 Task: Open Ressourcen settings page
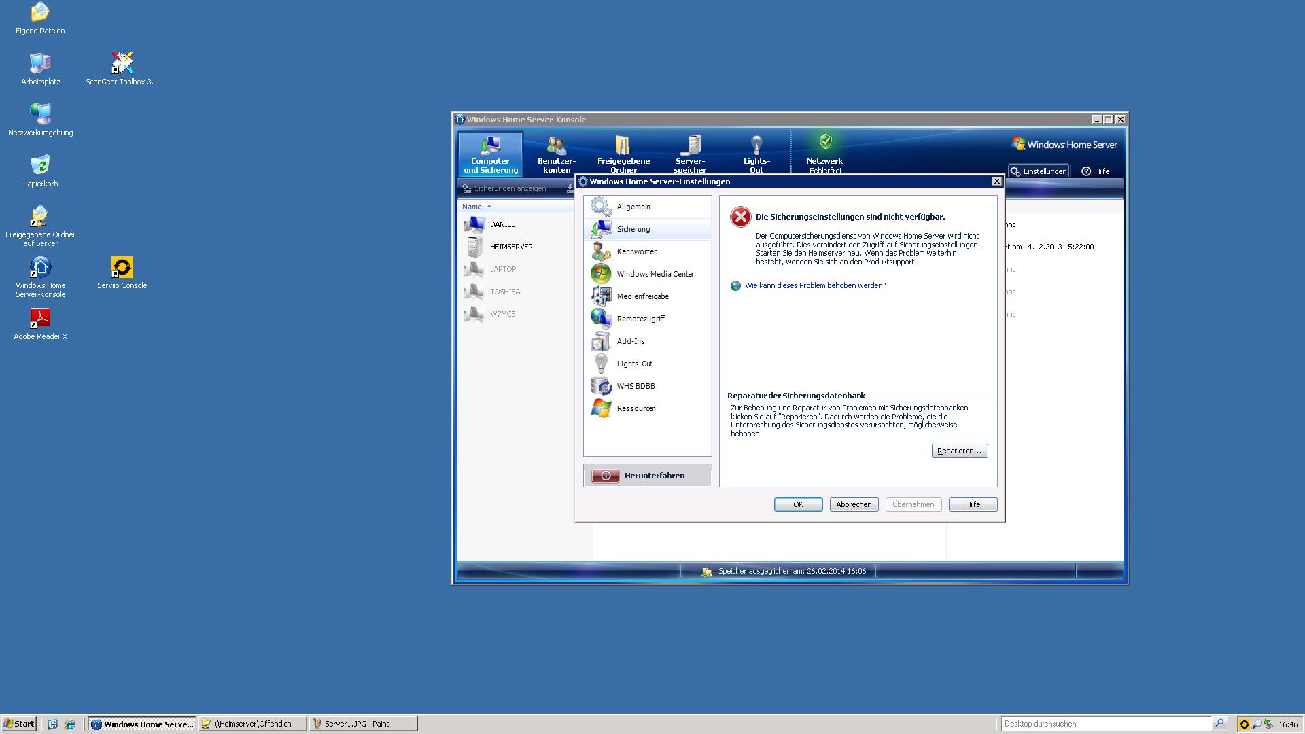pyautogui.click(x=647, y=408)
